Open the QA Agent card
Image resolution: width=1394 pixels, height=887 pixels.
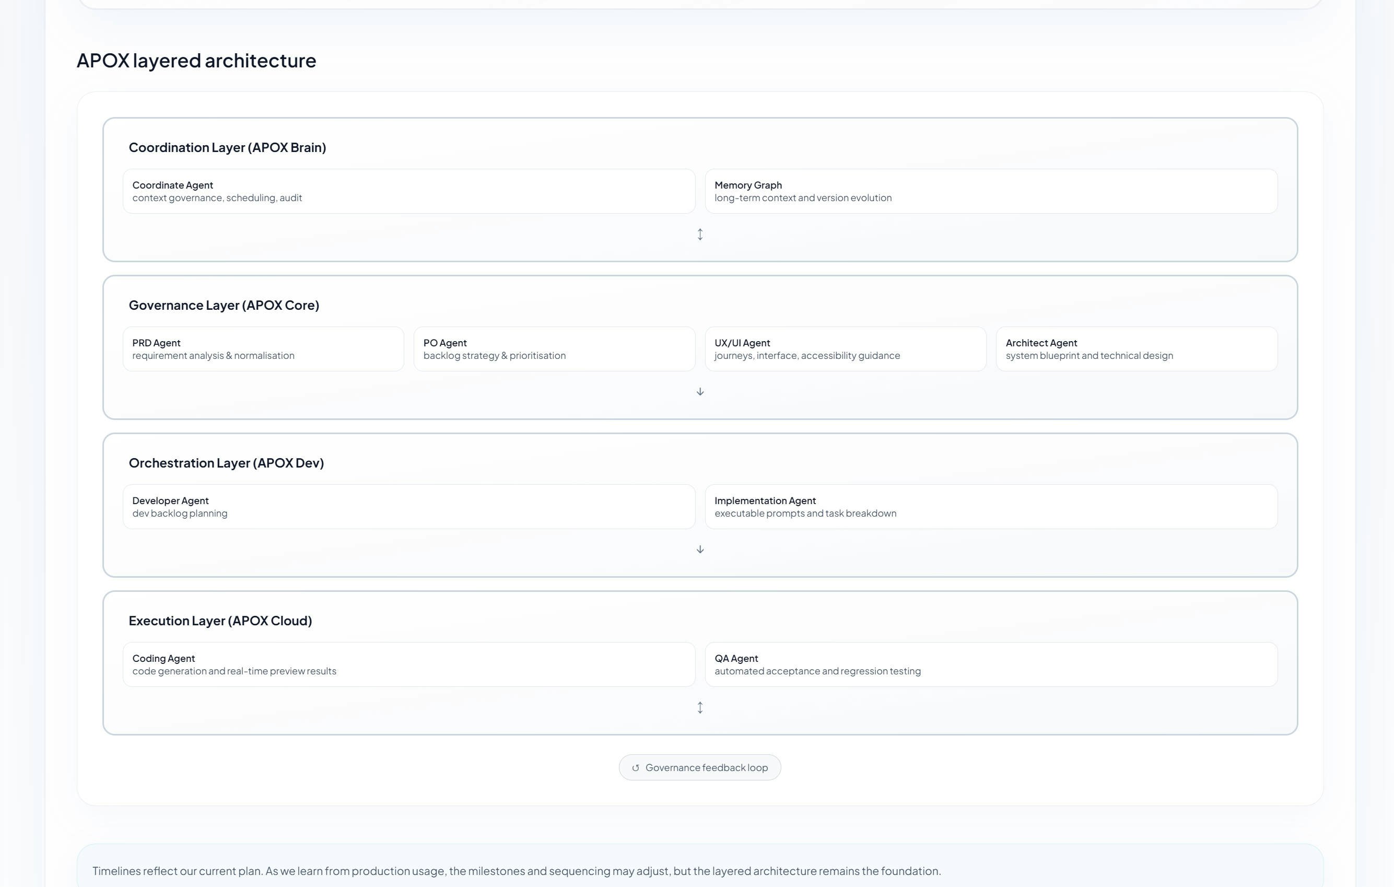coord(990,664)
